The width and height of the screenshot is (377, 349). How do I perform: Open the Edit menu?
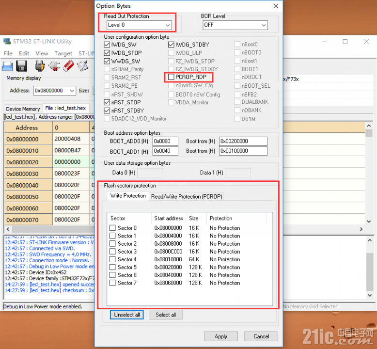(24, 53)
